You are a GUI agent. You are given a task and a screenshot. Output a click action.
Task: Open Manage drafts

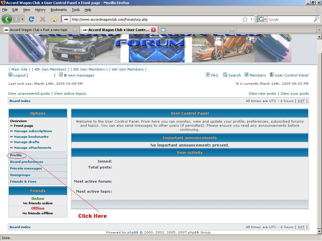[26, 142]
